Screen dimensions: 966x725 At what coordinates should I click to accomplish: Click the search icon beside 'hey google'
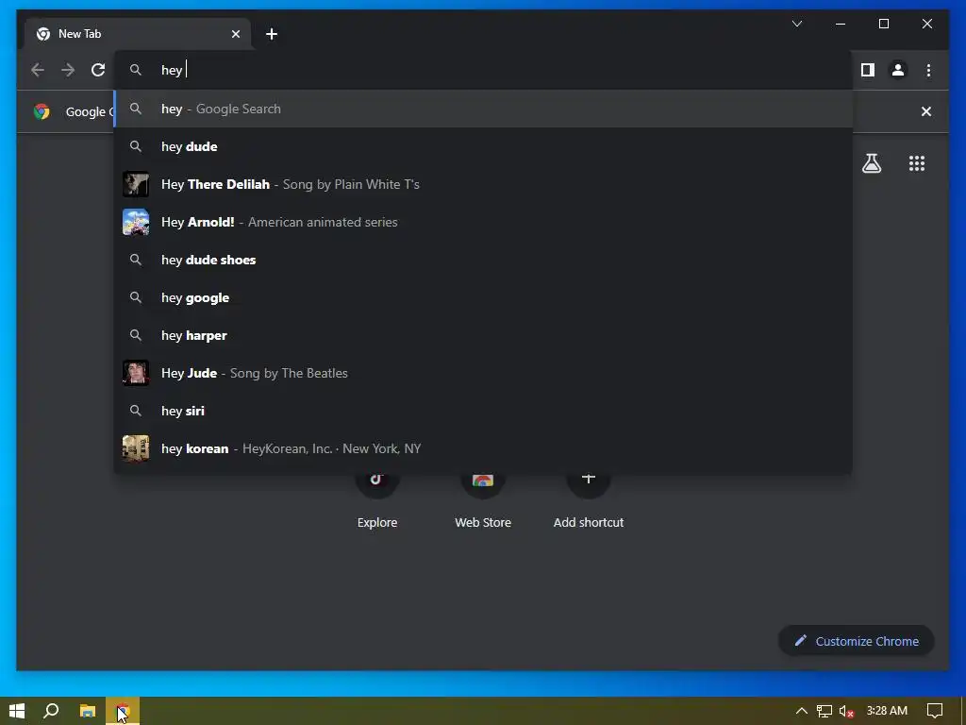[x=136, y=297]
